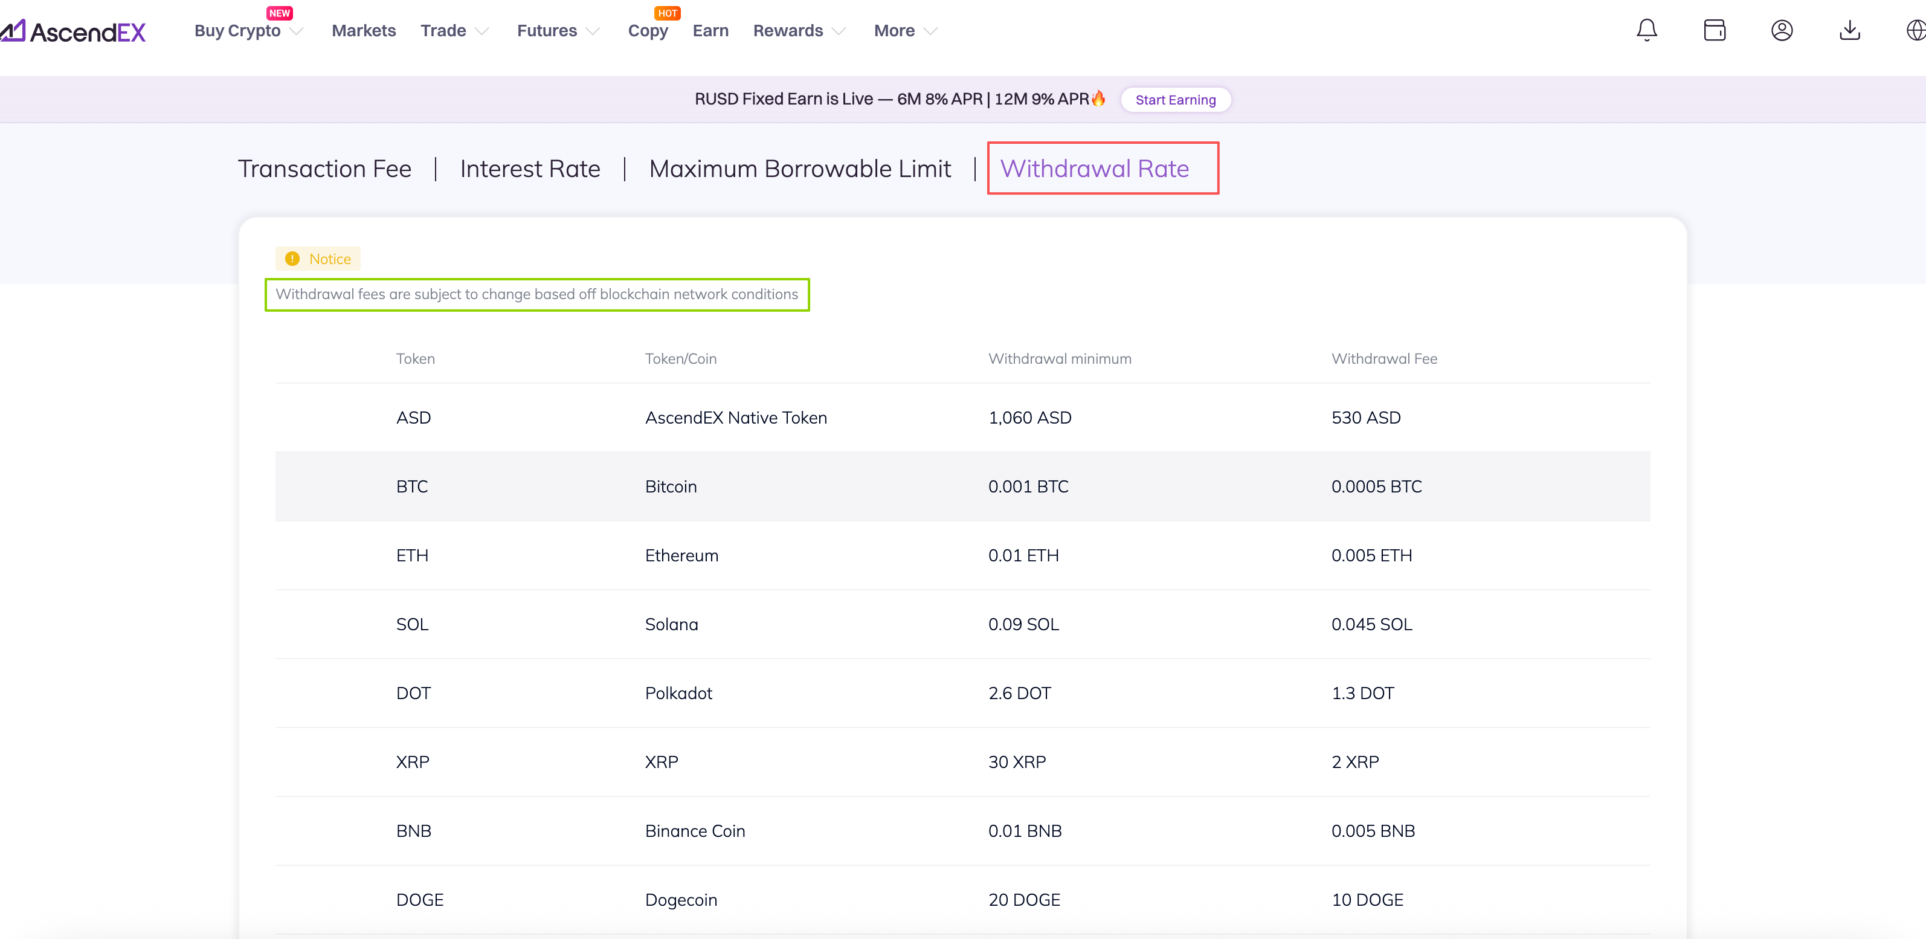
Task: Click the download app icon
Action: tap(1850, 31)
